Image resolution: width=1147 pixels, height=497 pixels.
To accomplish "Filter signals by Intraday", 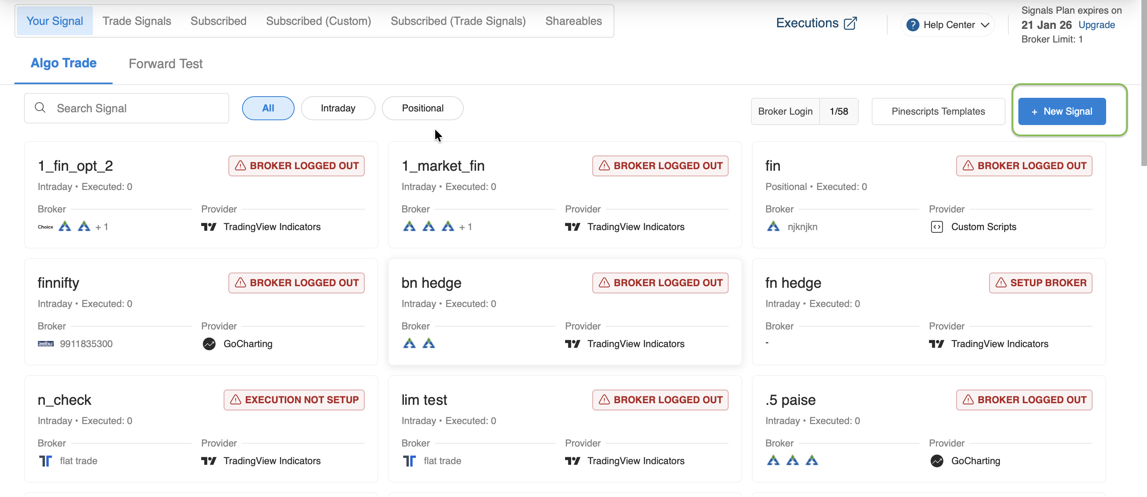I will click(338, 108).
